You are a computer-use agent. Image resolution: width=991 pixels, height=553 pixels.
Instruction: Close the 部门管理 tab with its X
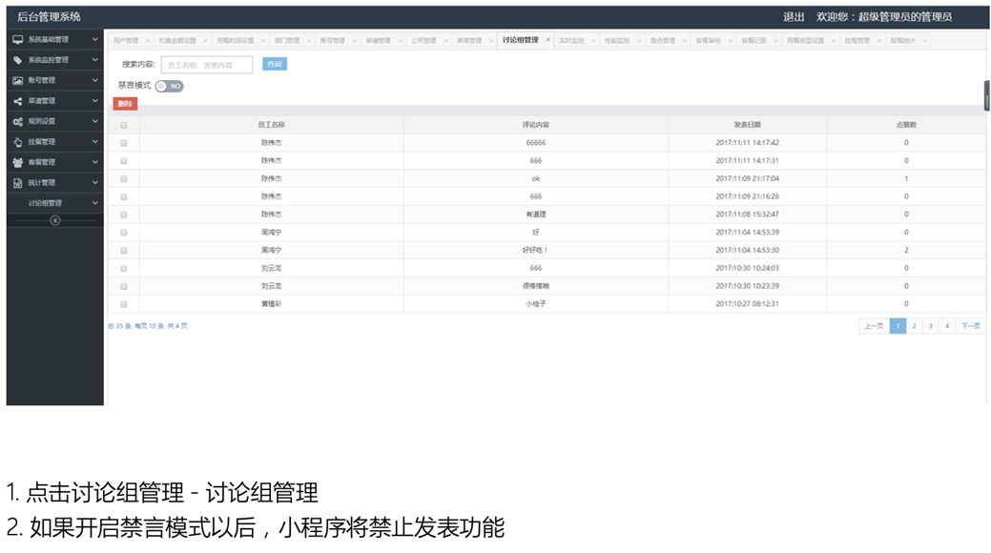(x=309, y=40)
